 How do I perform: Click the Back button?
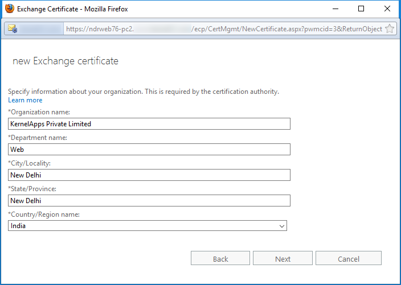click(220, 258)
